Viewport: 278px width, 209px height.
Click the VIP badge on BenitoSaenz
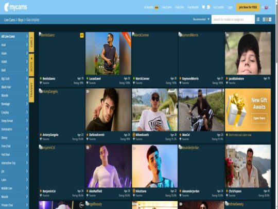pyautogui.click(x=82, y=35)
